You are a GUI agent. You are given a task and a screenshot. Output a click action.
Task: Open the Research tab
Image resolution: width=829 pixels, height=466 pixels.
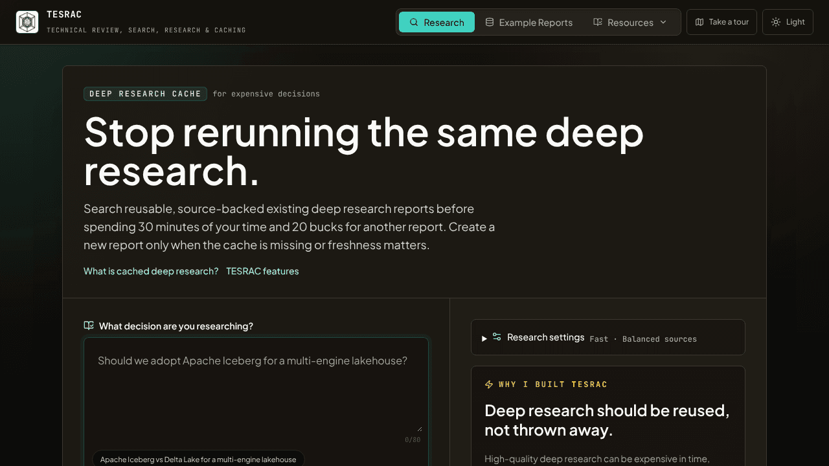click(x=437, y=22)
